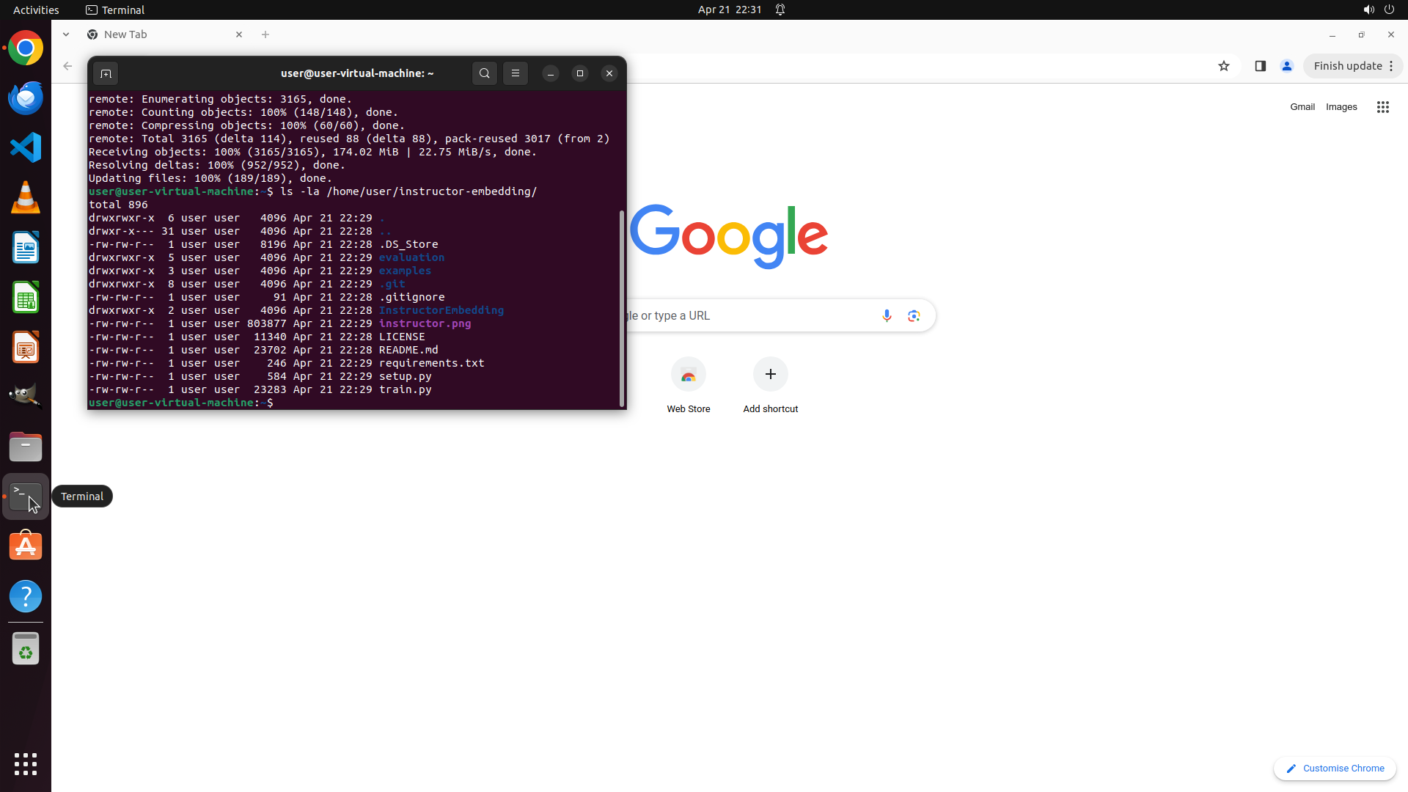The width and height of the screenshot is (1408, 792).
Task: Open the Google apps grid
Action: pyautogui.click(x=1382, y=107)
